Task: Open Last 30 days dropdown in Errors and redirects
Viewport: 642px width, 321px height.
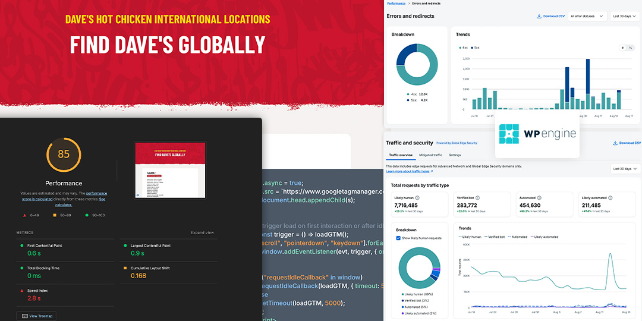Action: (625, 17)
